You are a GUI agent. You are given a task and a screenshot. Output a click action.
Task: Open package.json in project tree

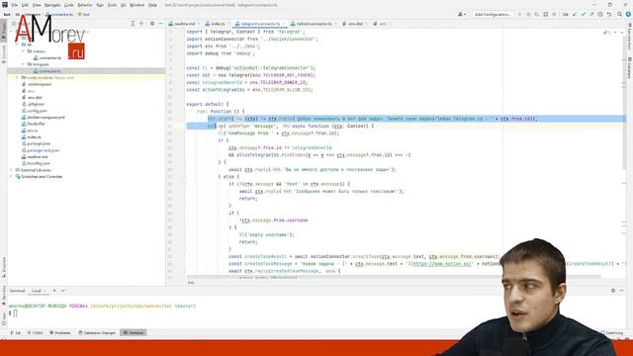tap(36, 143)
